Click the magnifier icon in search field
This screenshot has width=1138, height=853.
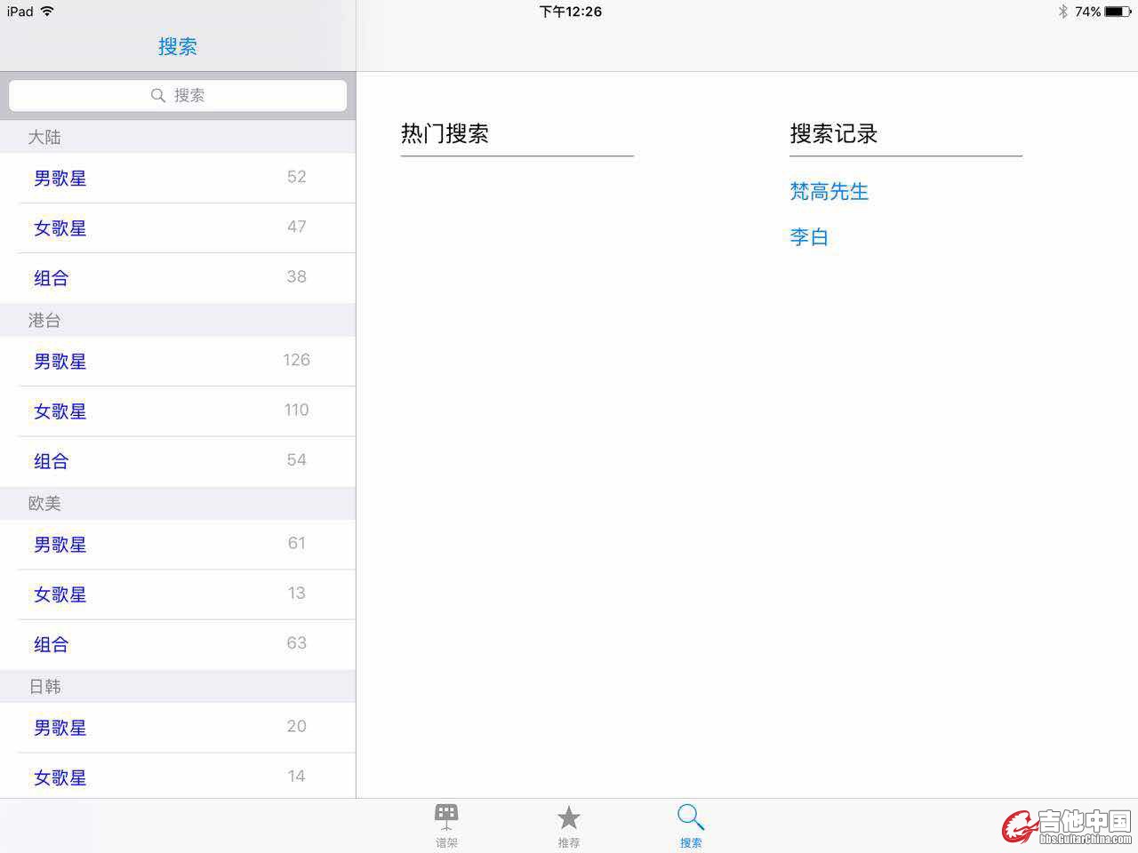point(158,95)
